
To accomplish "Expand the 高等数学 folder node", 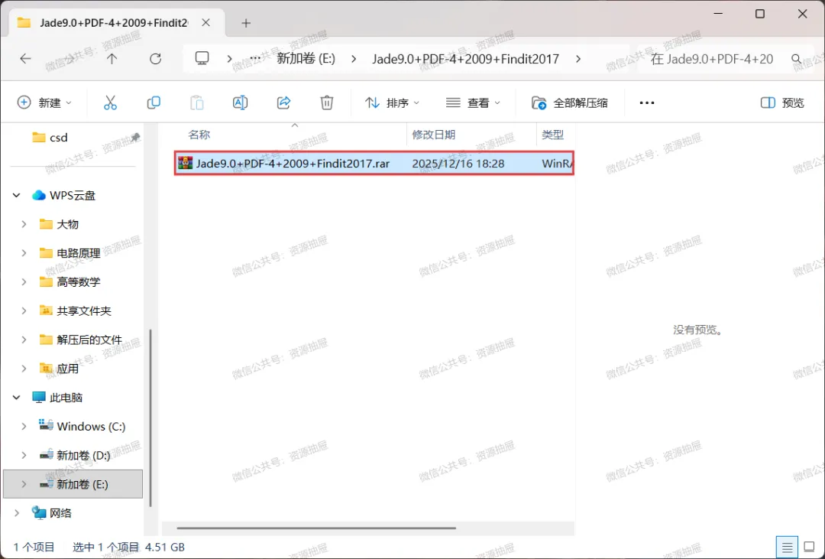I will [x=24, y=282].
